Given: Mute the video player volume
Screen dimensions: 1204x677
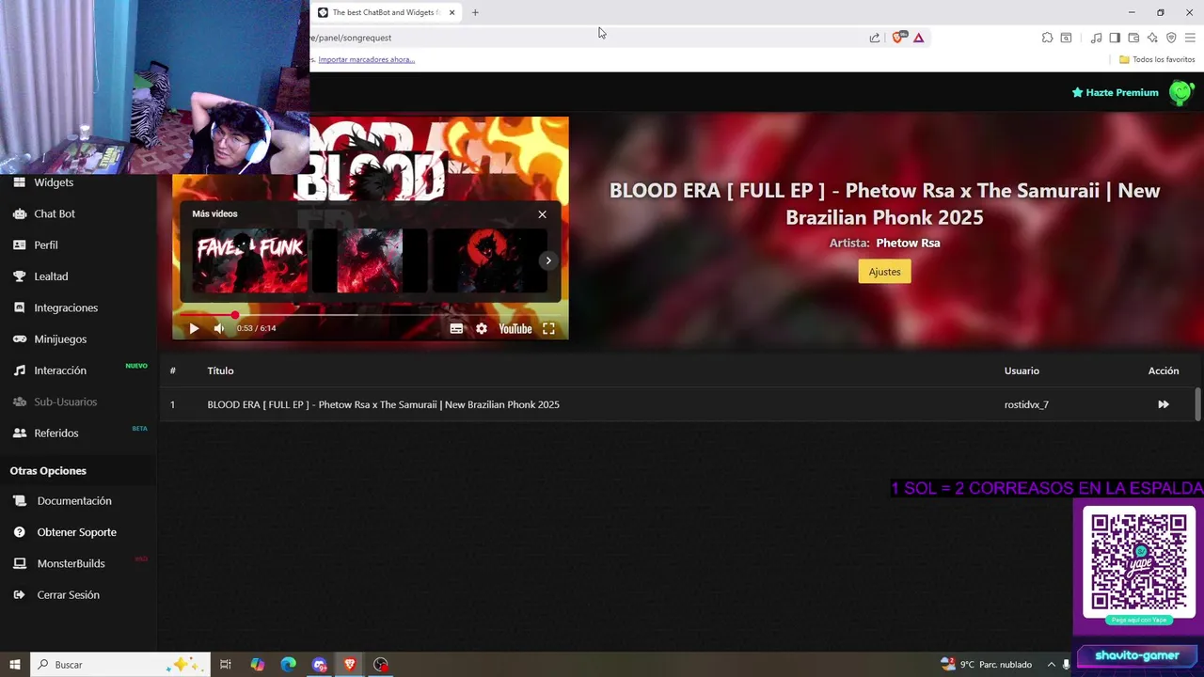Looking at the screenshot, I should [x=219, y=328].
